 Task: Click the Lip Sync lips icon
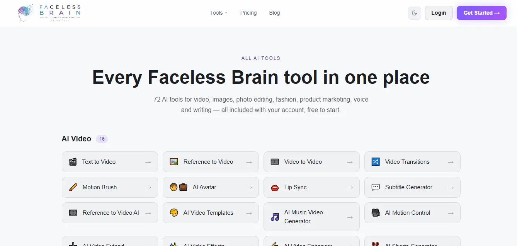[275, 187]
